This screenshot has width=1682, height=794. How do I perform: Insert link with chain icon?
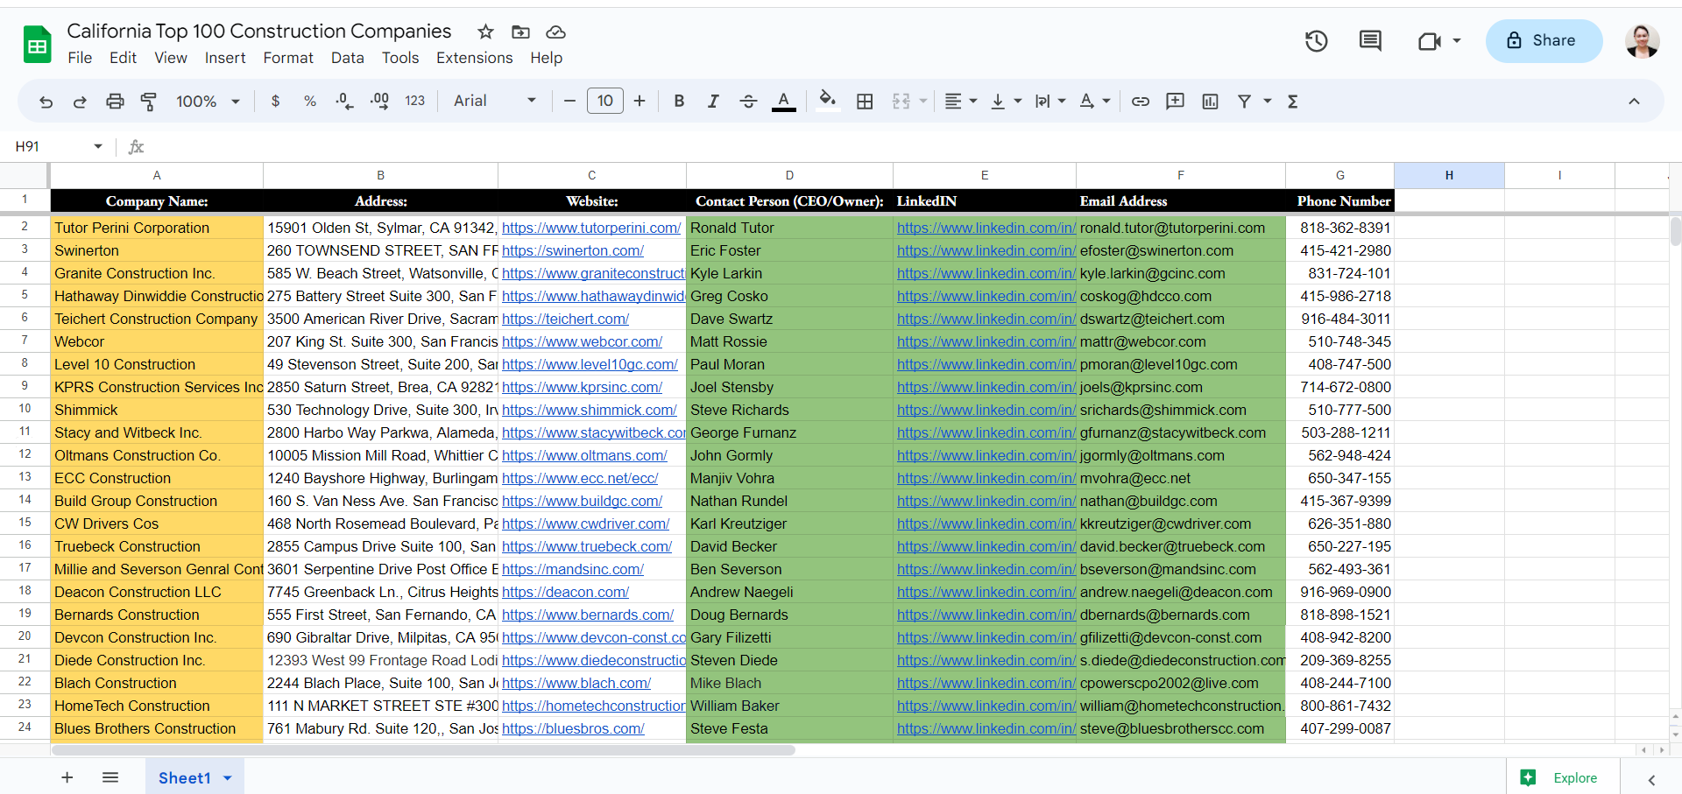pos(1141,102)
